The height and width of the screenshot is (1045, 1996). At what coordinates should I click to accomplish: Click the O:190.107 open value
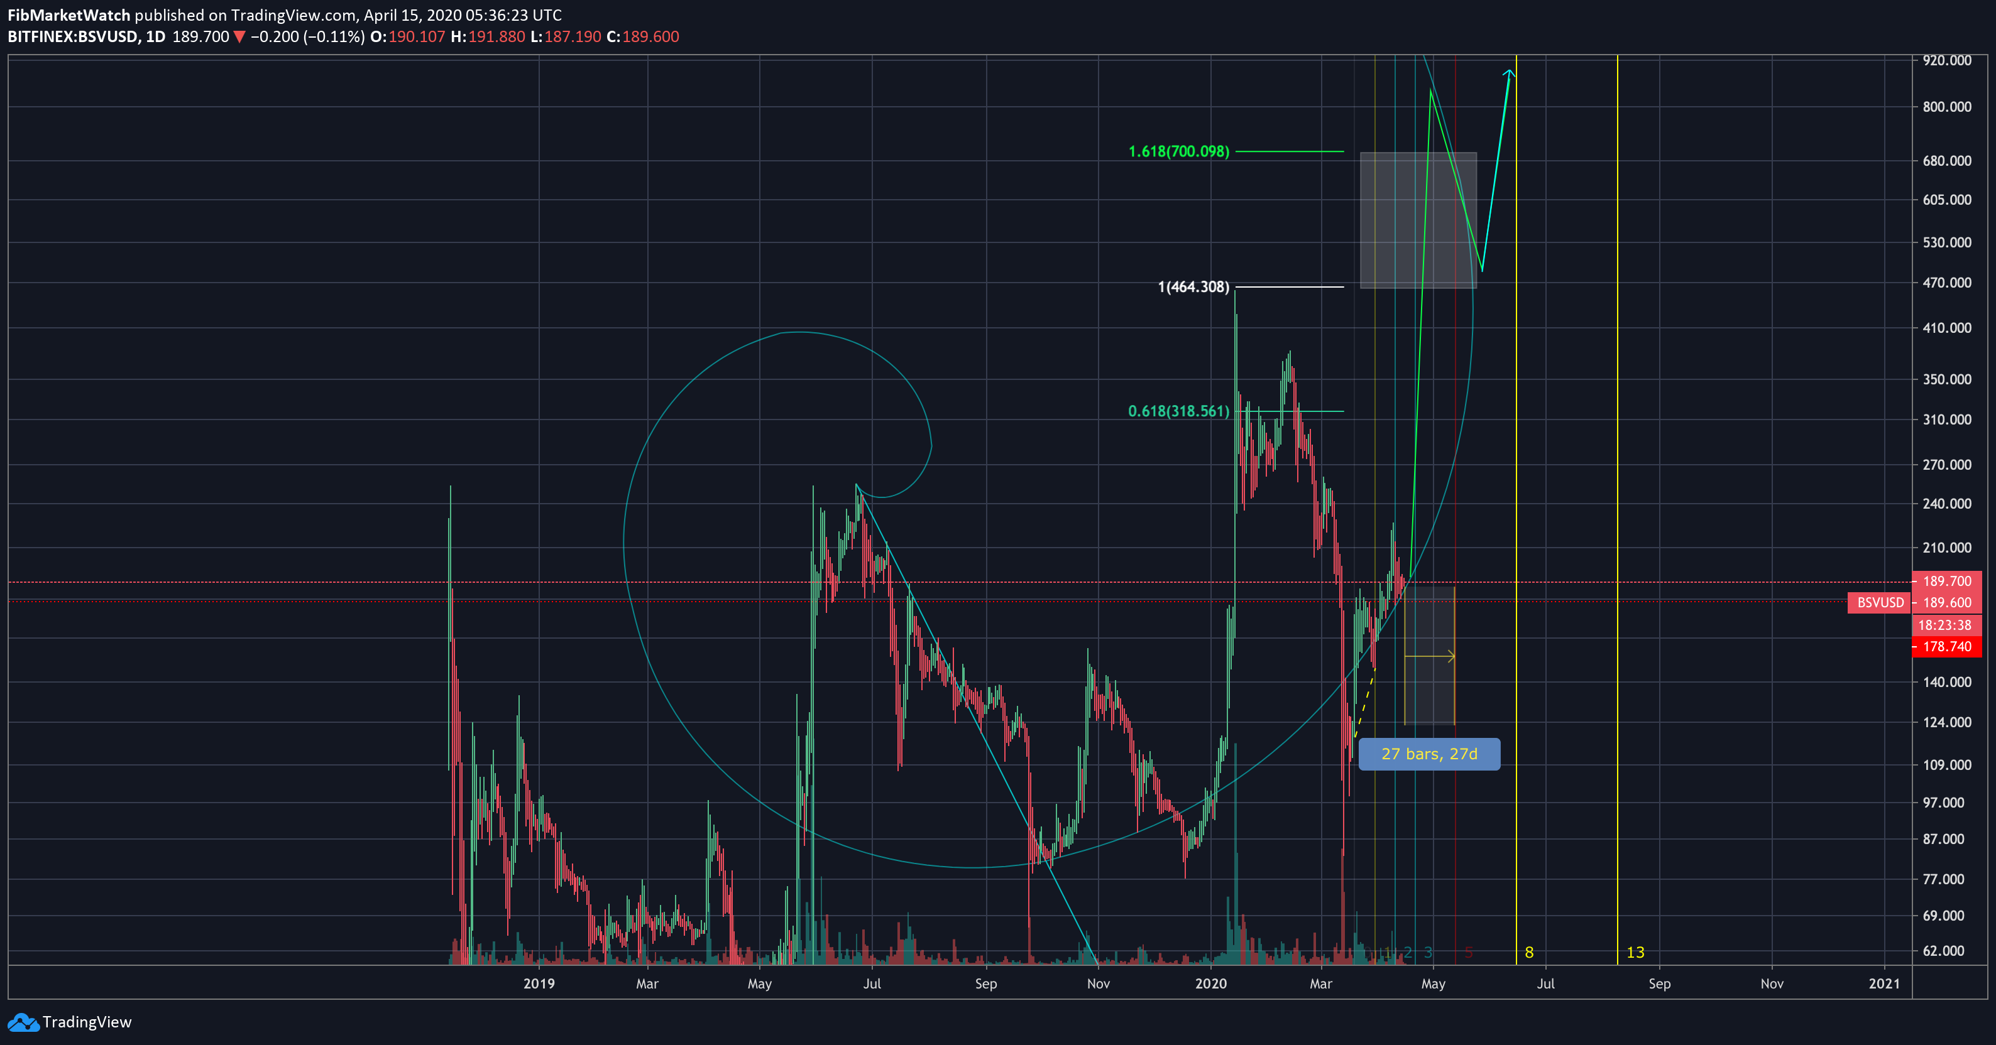tap(408, 36)
